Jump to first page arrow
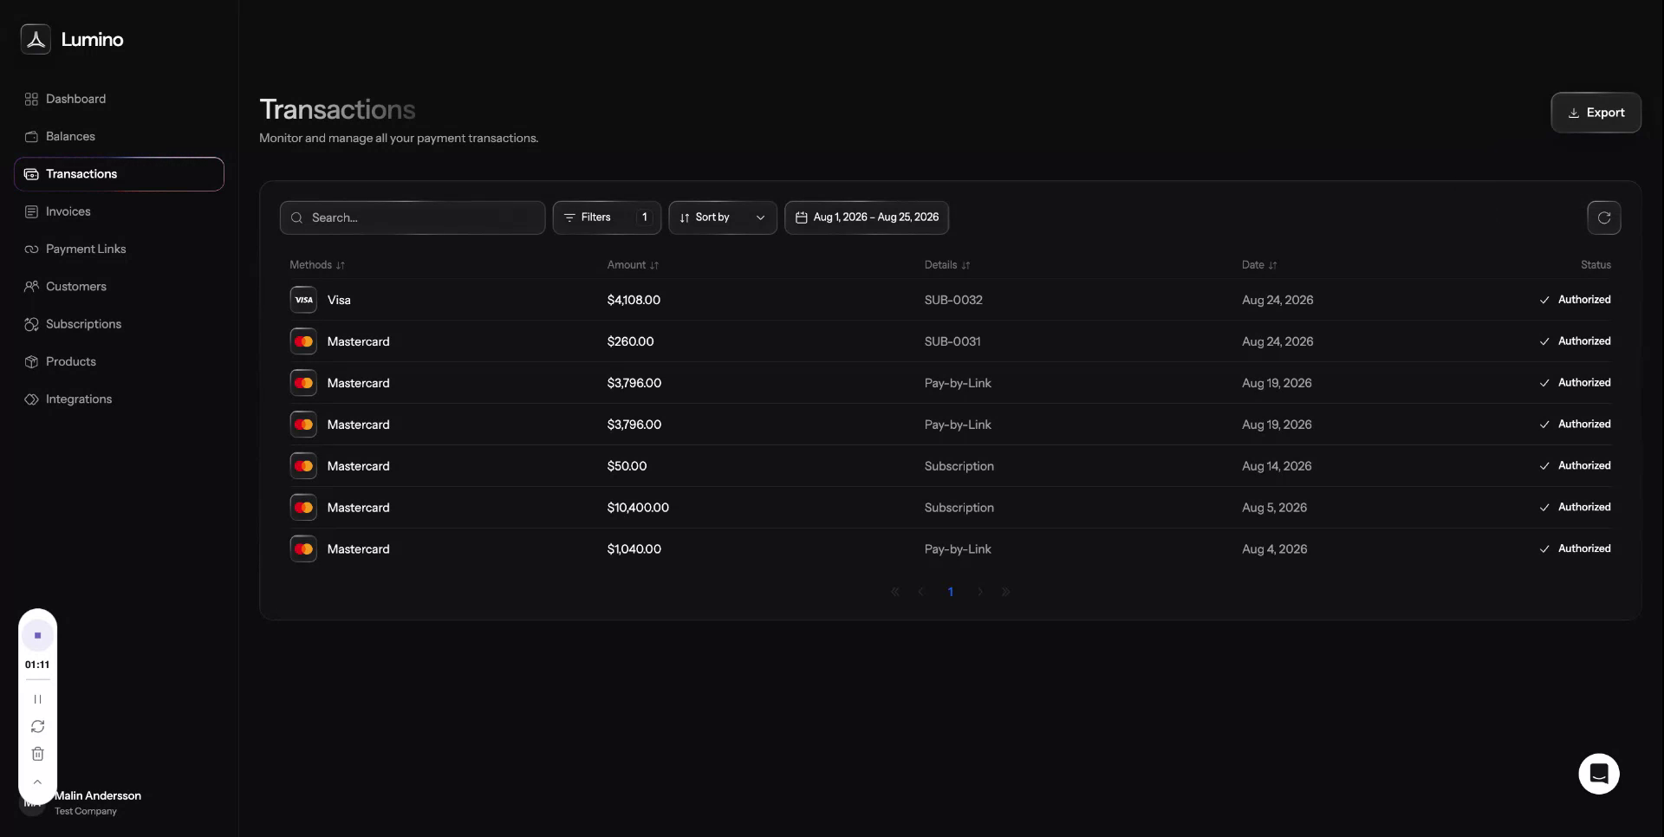Screen dimensions: 1664x837 pyautogui.click(x=895, y=592)
